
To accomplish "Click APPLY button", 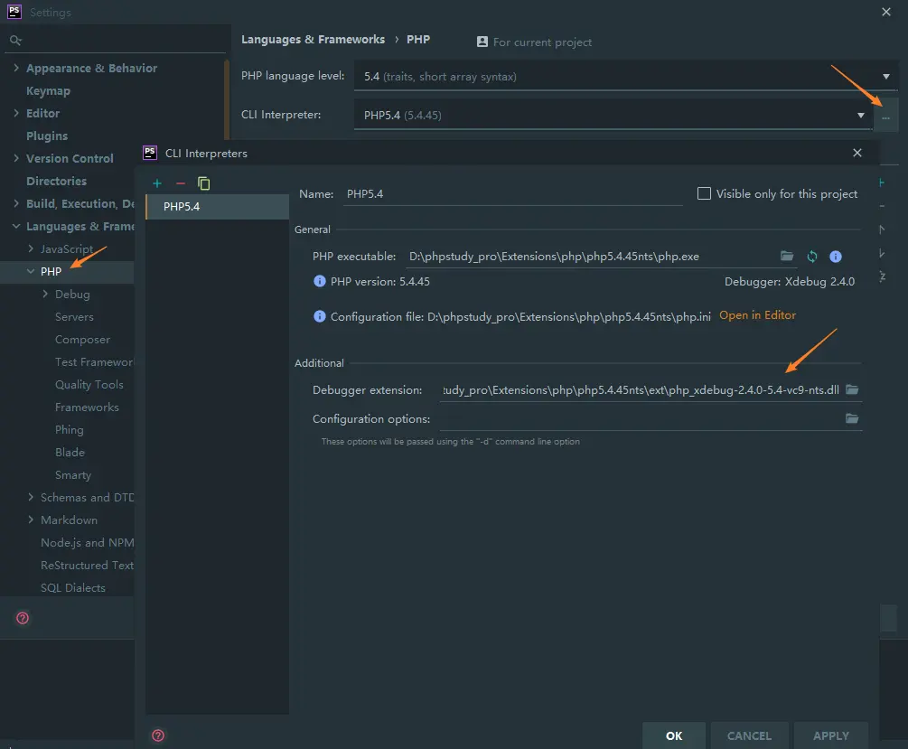I will [831, 735].
